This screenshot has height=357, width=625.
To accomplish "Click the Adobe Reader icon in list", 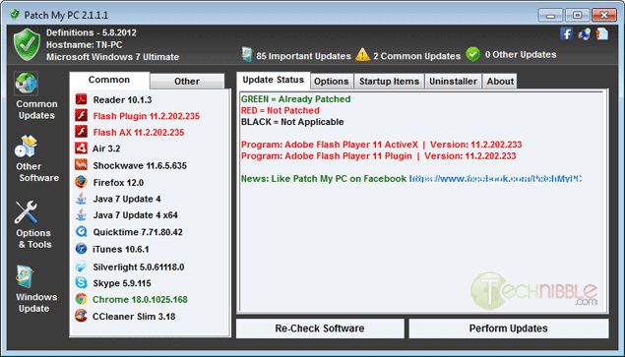I will click(x=81, y=99).
